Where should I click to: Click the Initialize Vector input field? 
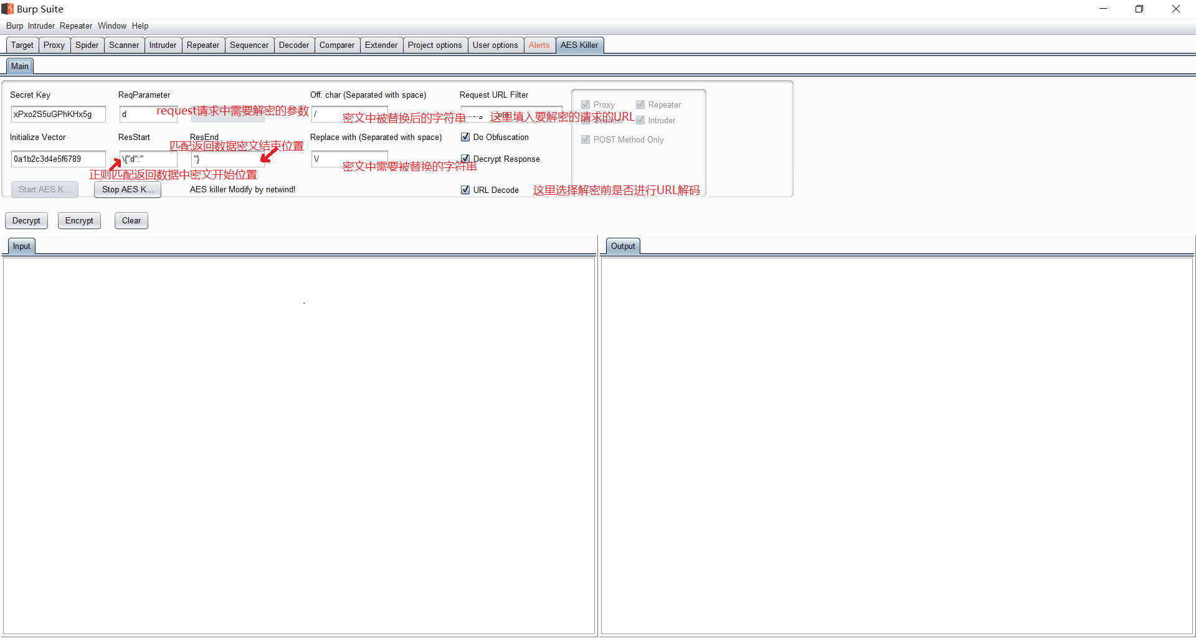tap(59, 159)
